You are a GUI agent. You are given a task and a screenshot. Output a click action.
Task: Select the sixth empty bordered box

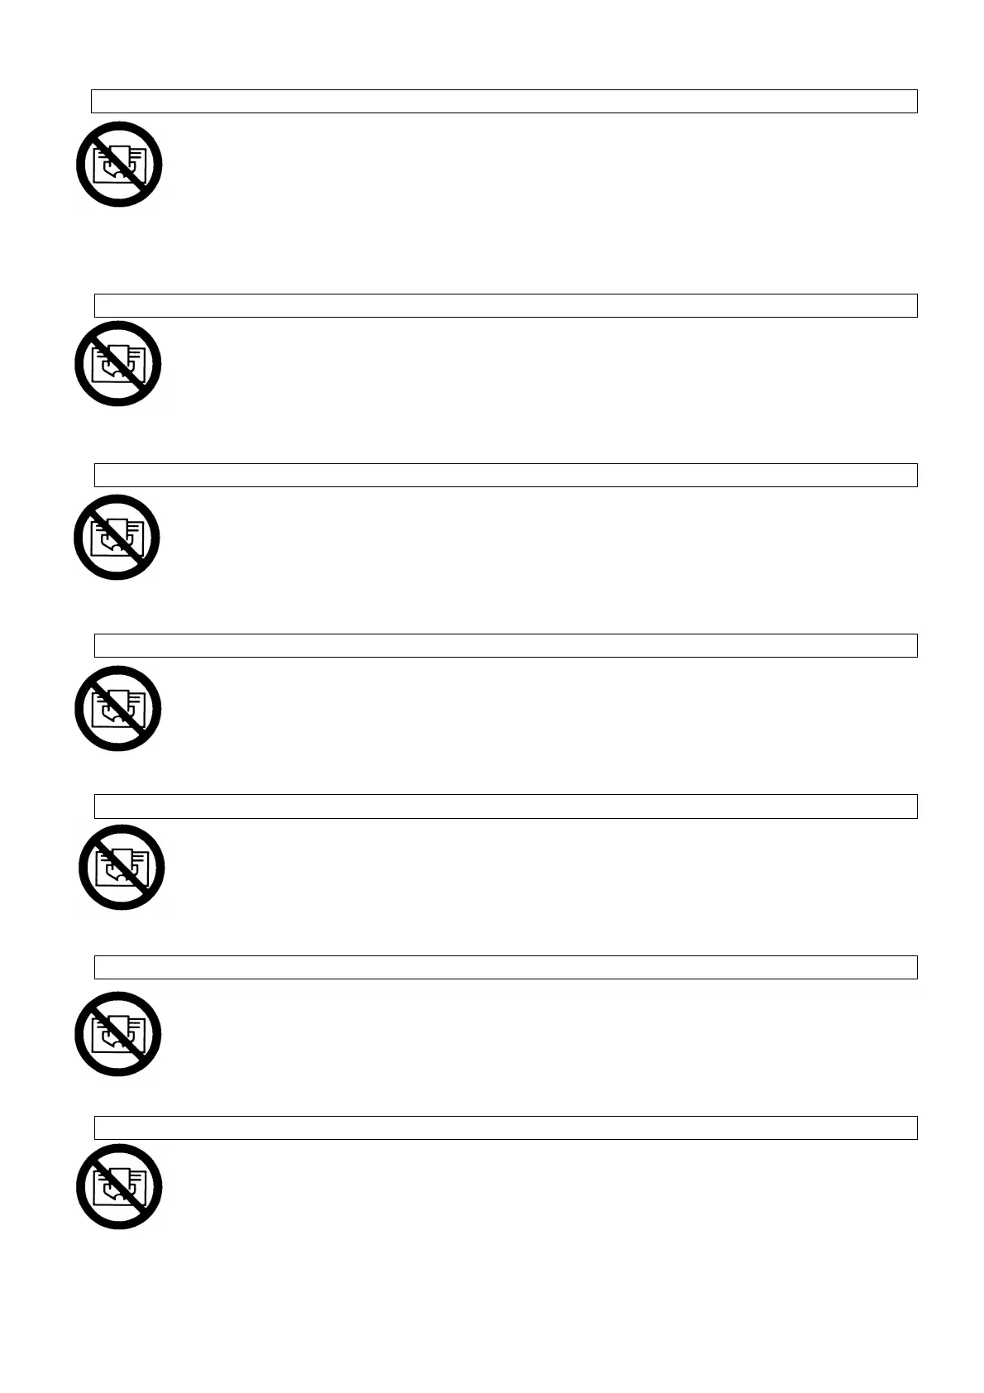pos(506,967)
